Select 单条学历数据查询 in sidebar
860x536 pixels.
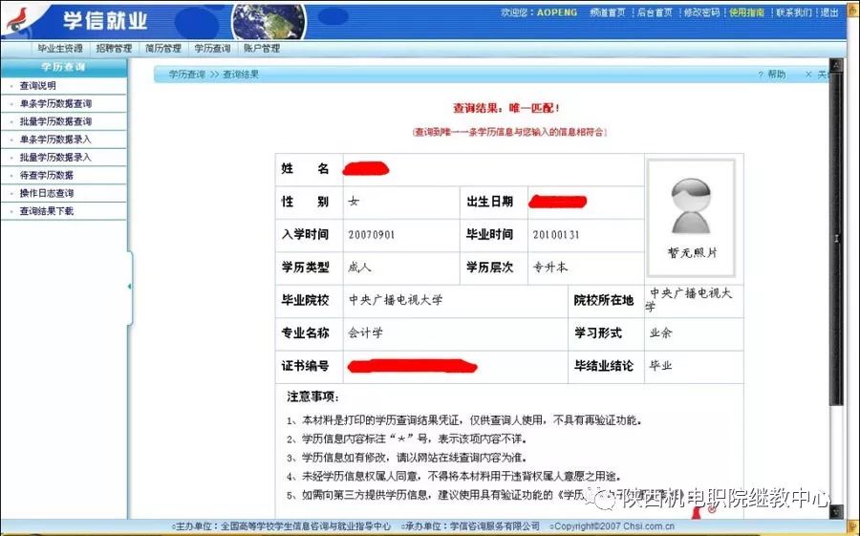click(55, 104)
